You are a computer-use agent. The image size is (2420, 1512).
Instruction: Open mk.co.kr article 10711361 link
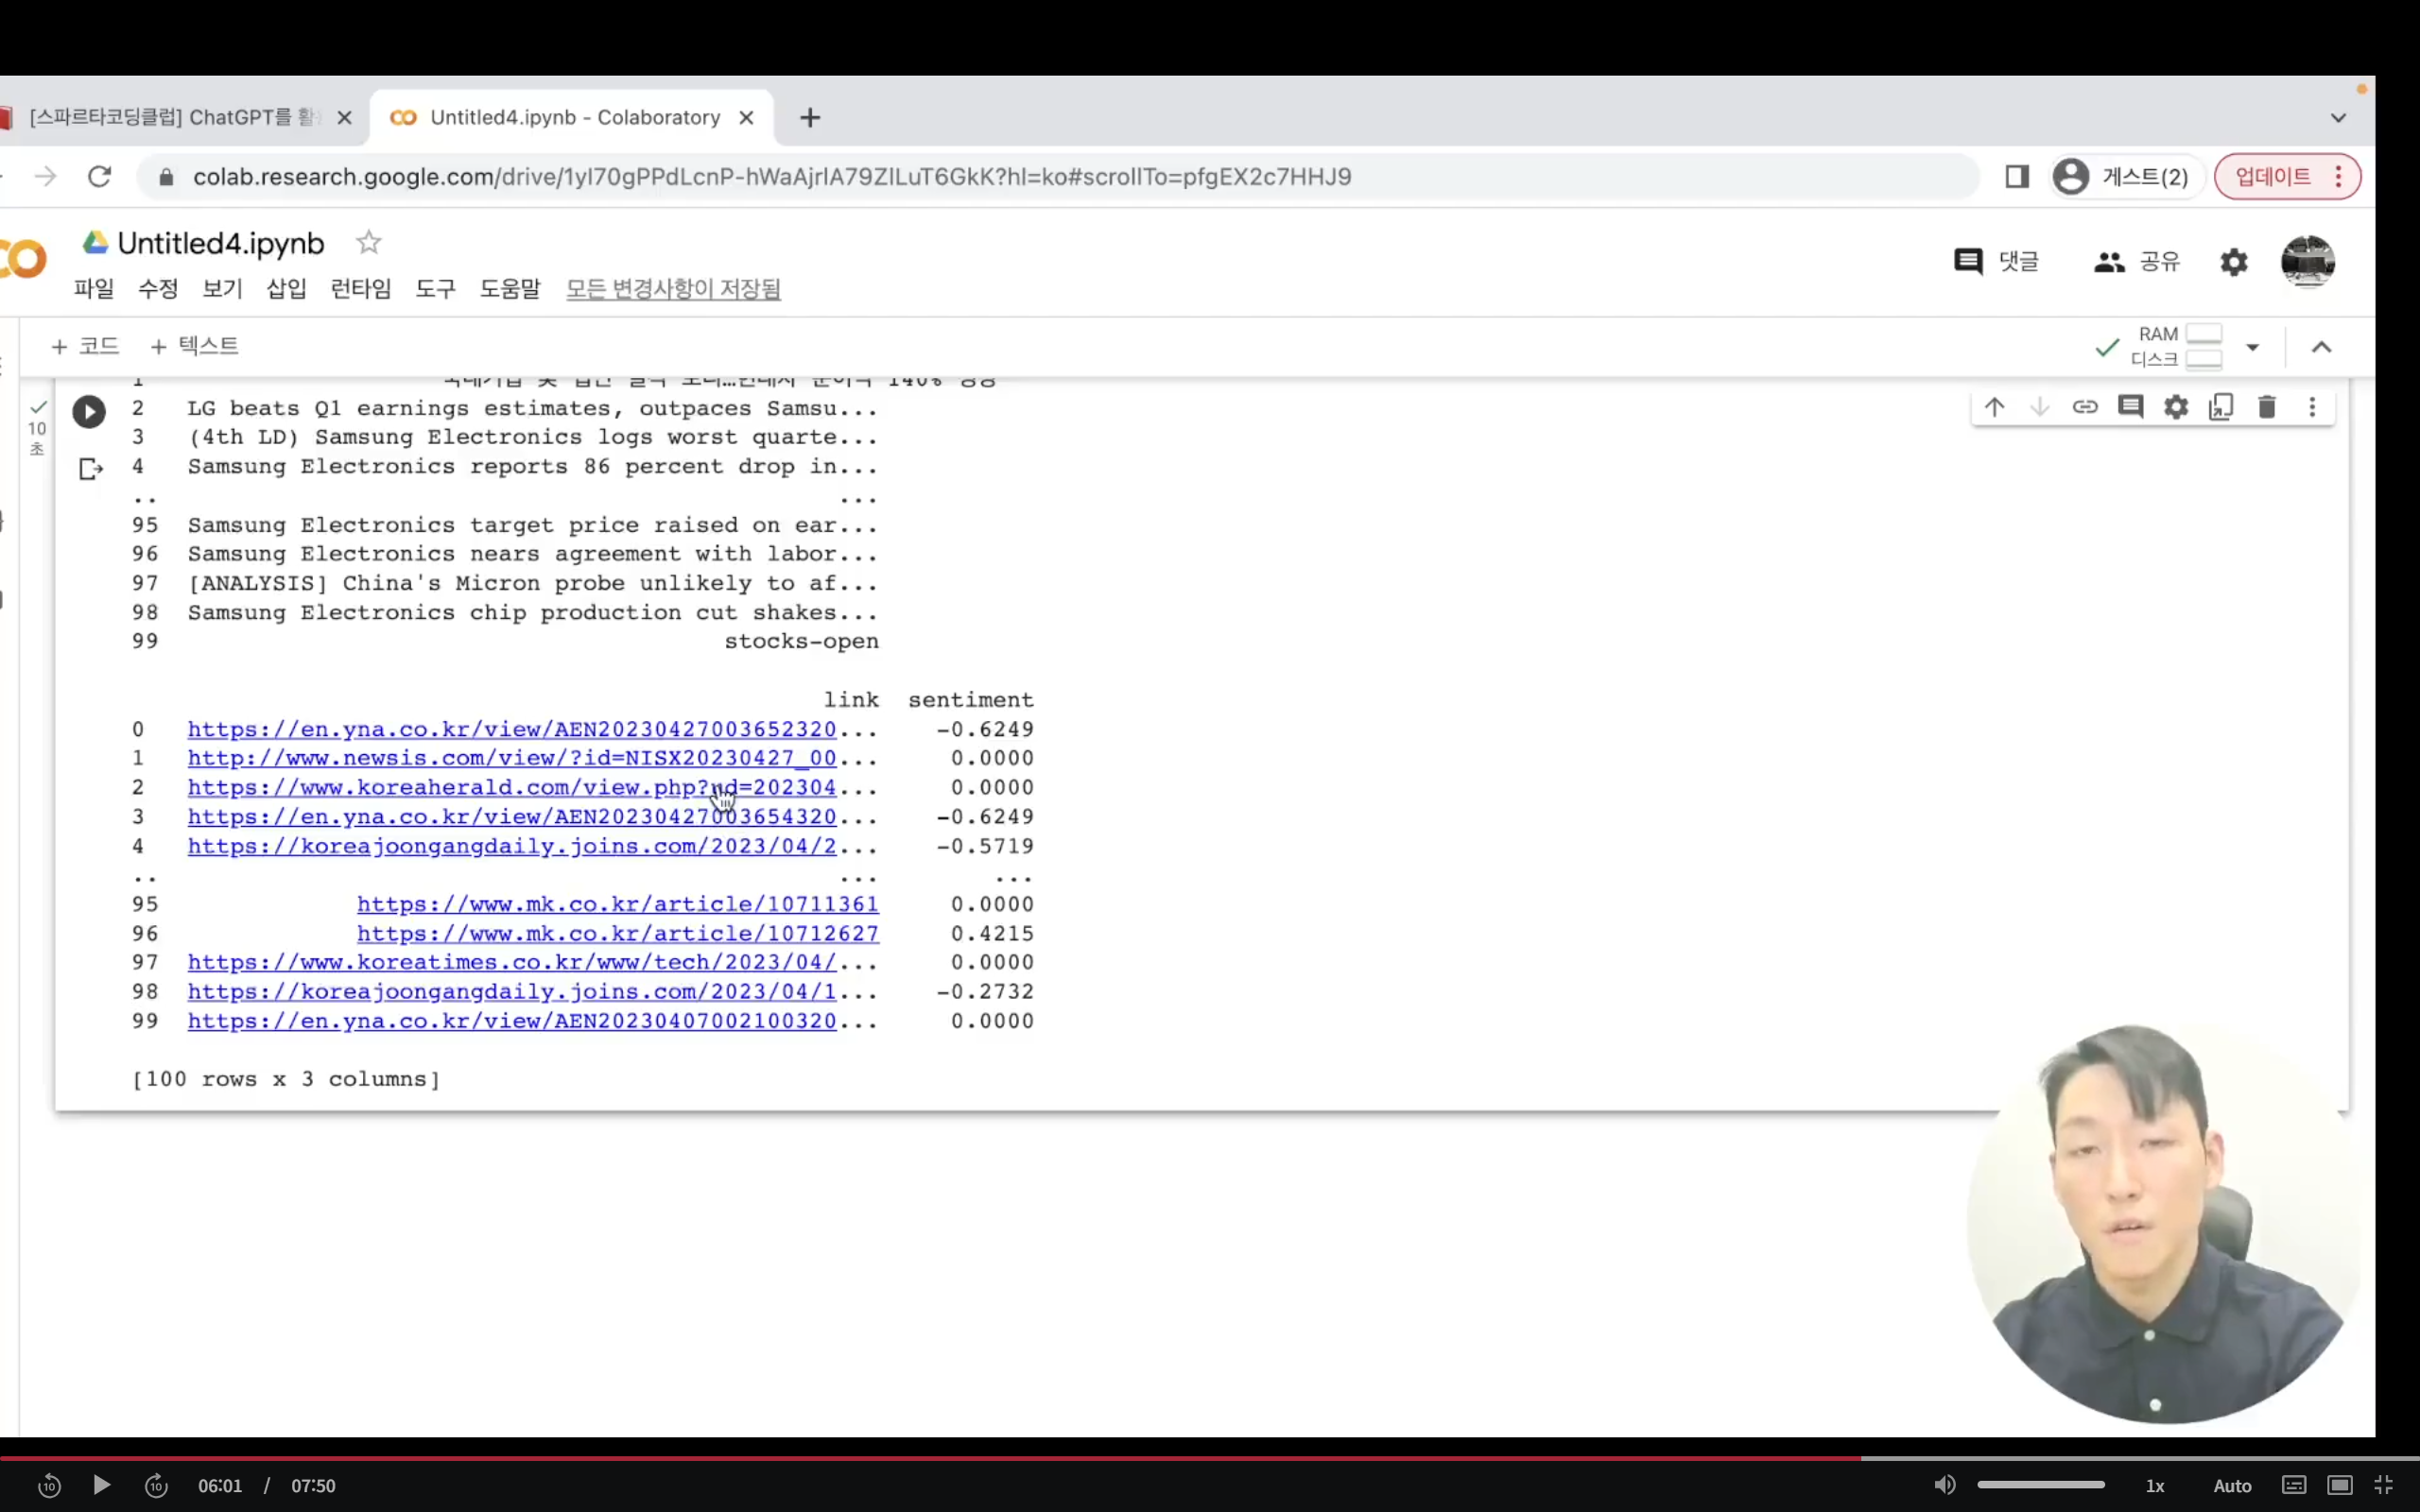618,904
